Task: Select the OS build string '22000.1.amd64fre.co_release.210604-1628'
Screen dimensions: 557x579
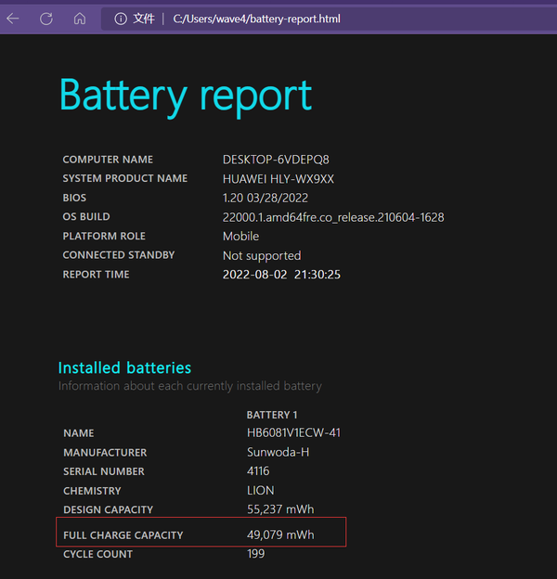Action: [x=333, y=217]
